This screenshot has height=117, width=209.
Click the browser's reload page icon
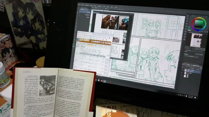[x=82, y=35]
